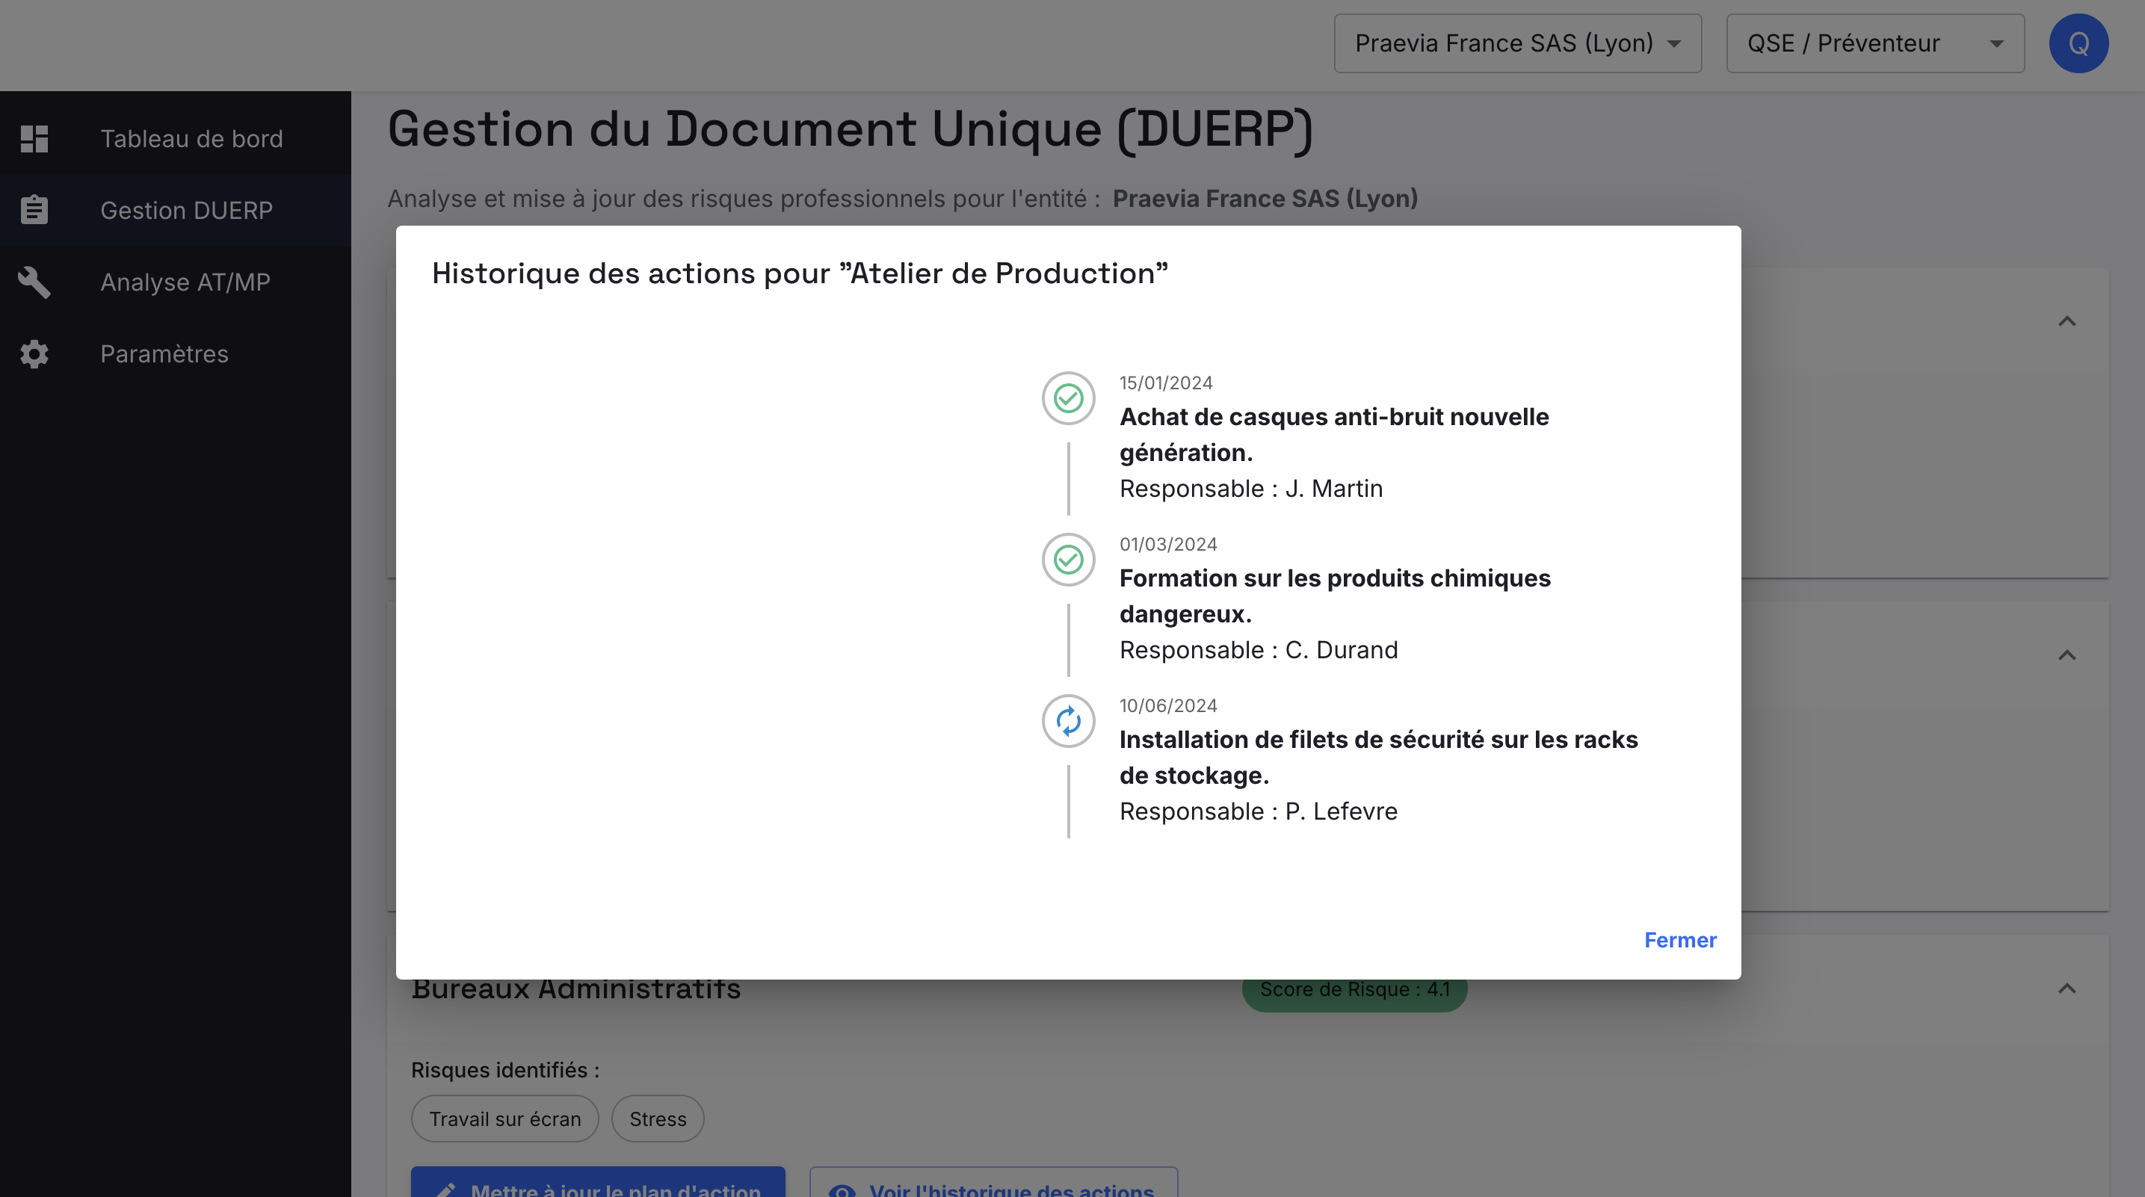Screen dimensions: 2145x1197
Task: Open Paramètres via the gear icon
Action: point(34,353)
